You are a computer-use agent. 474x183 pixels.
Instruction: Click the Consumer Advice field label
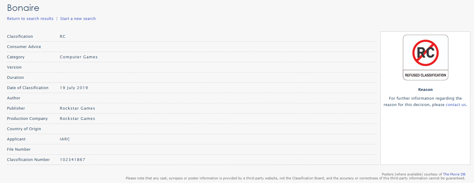click(24, 47)
